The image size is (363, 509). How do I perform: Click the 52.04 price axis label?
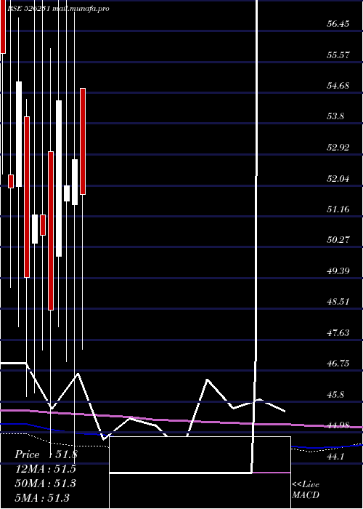(338, 178)
